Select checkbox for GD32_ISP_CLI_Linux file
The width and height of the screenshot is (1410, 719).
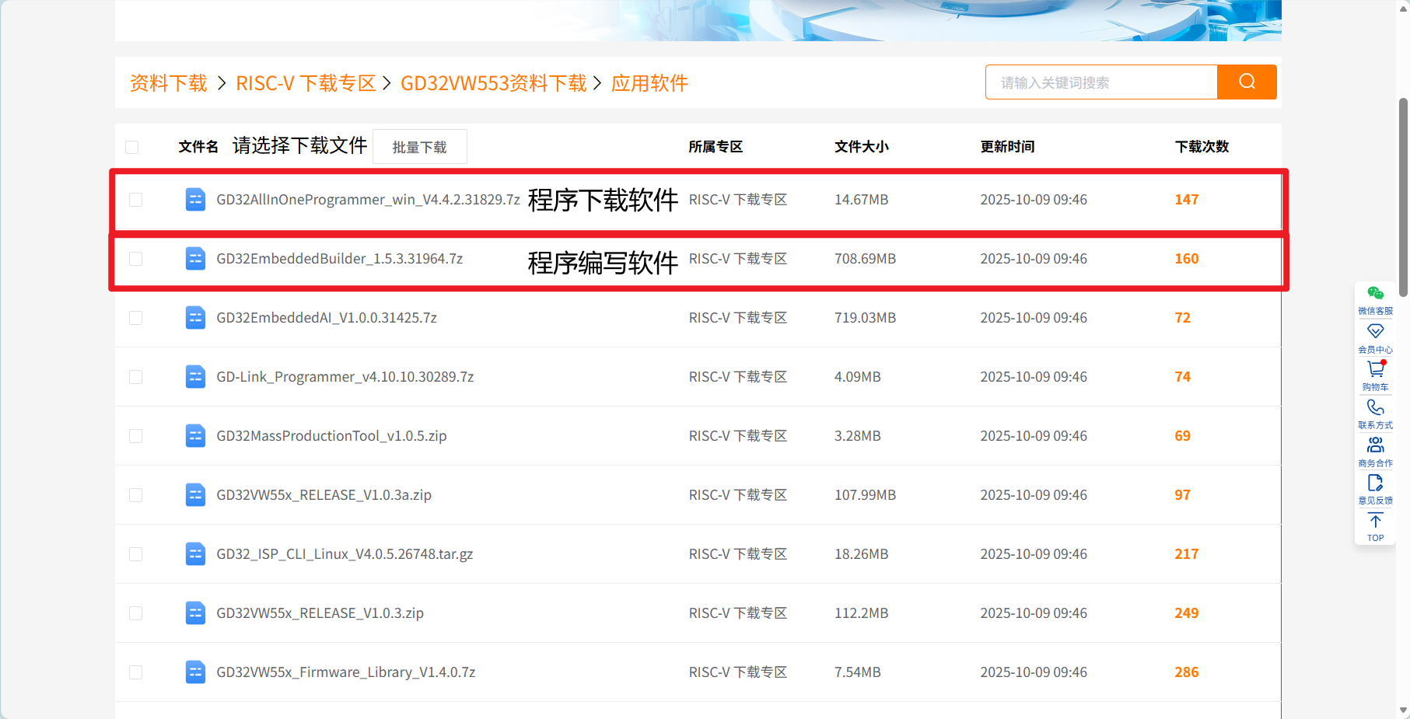[136, 554]
